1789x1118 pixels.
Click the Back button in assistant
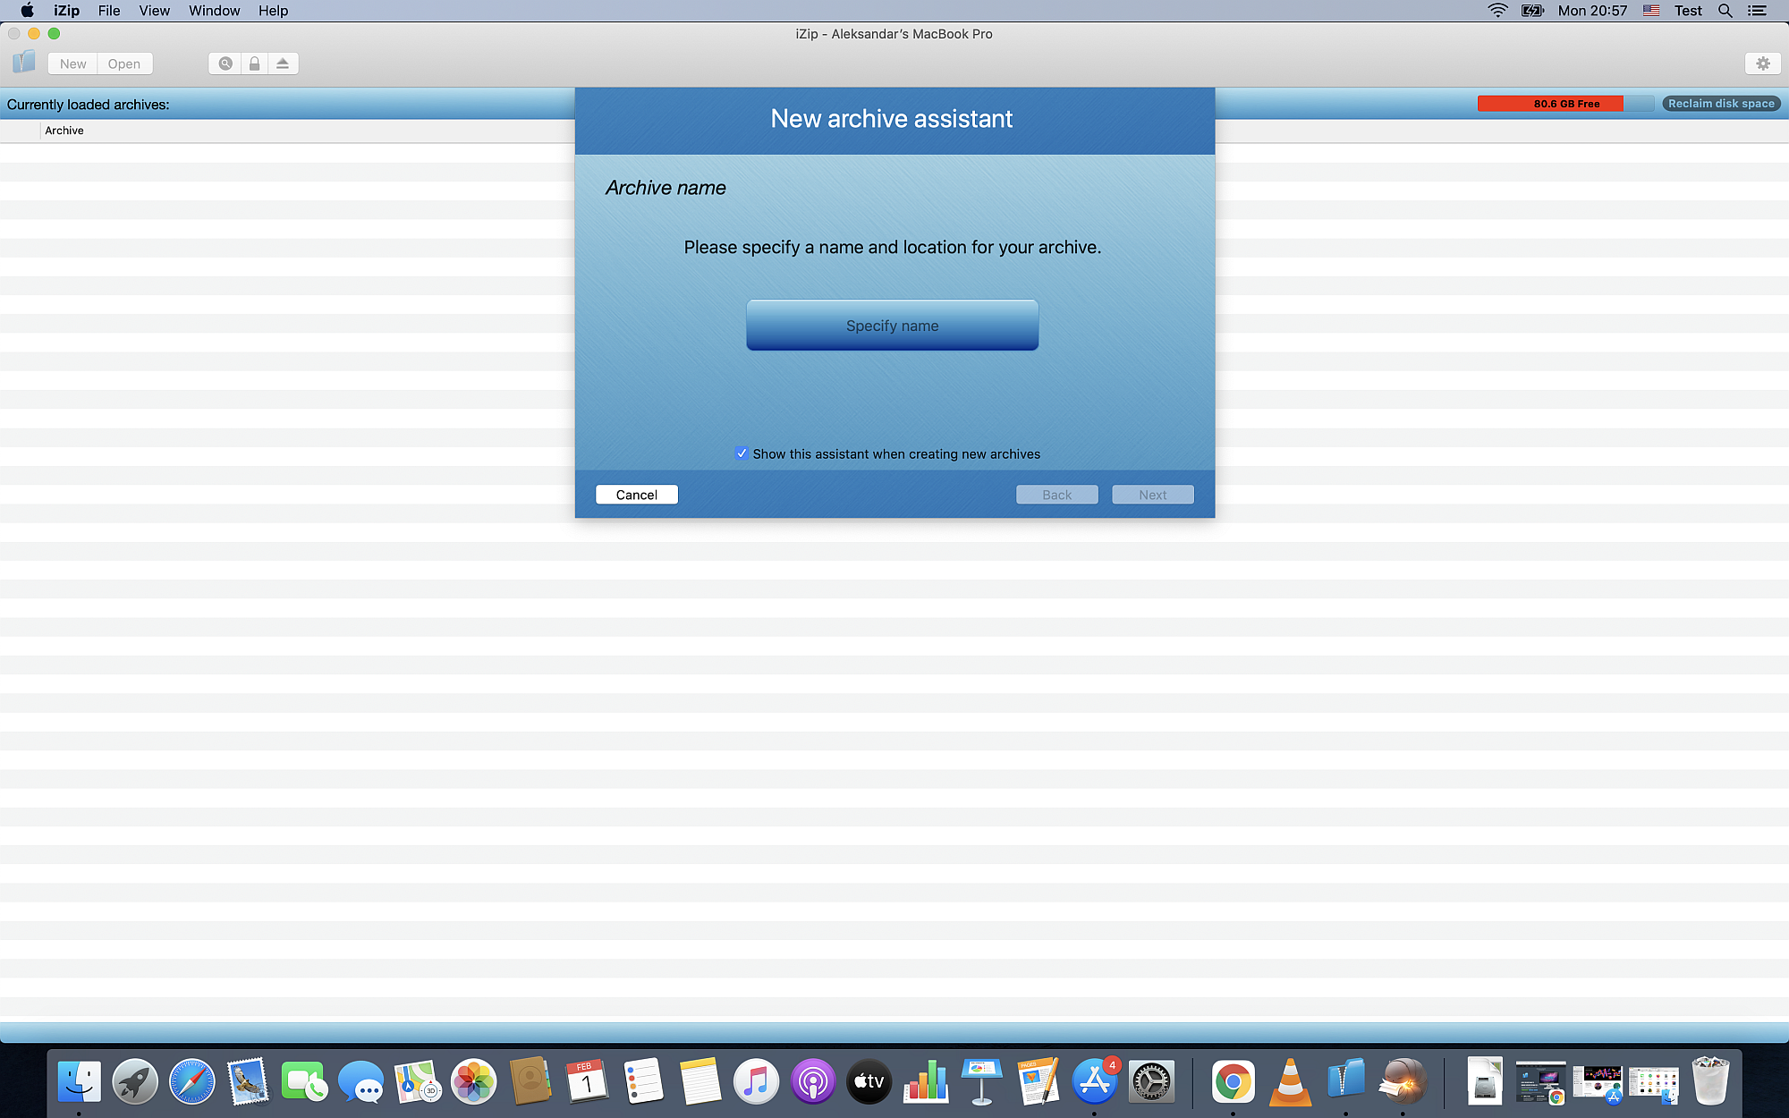click(x=1056, y=495)
